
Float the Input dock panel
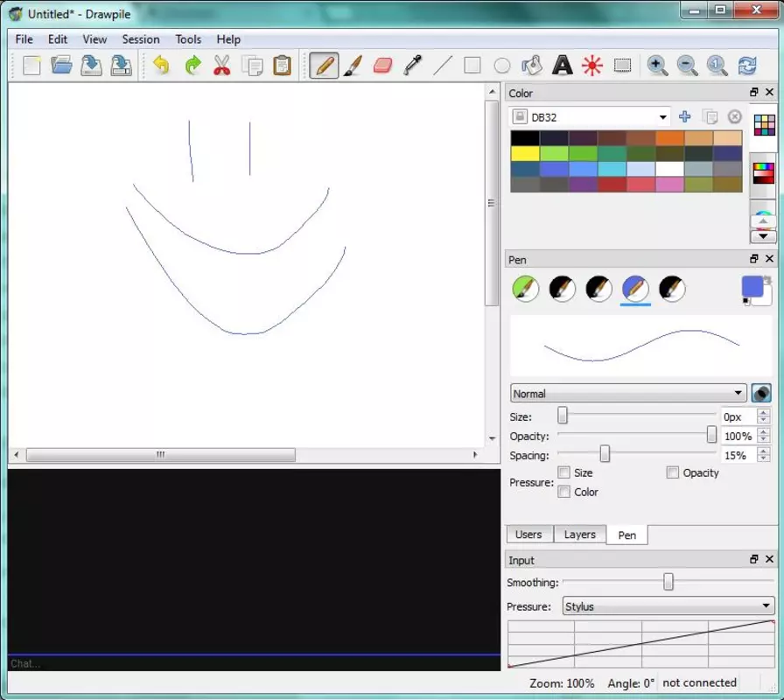pos(754,559)
